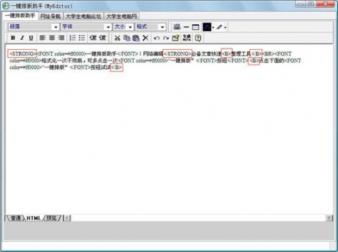Screen dimensions: 338x252
Task: Expand font color dropdown arrow
Action: [213, 28]
